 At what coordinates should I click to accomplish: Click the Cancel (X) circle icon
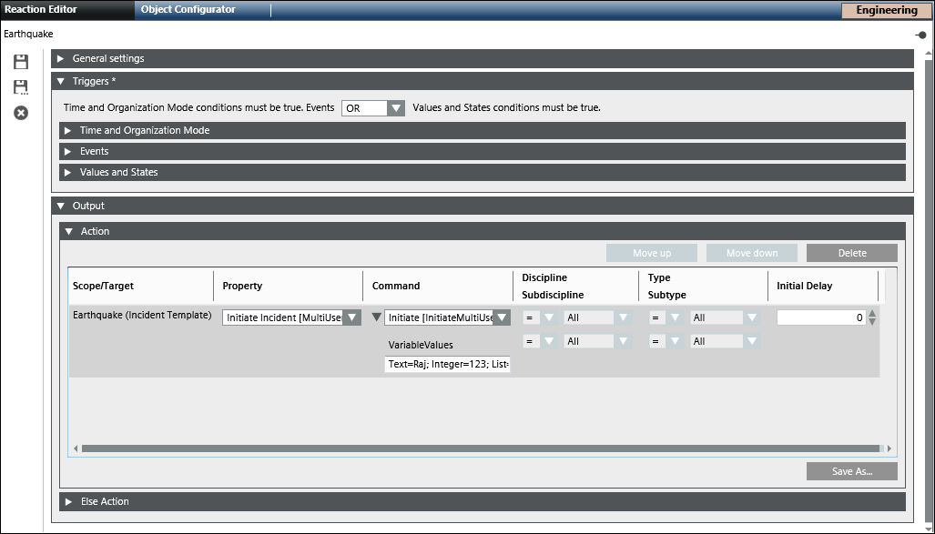(x=21, y=113)
